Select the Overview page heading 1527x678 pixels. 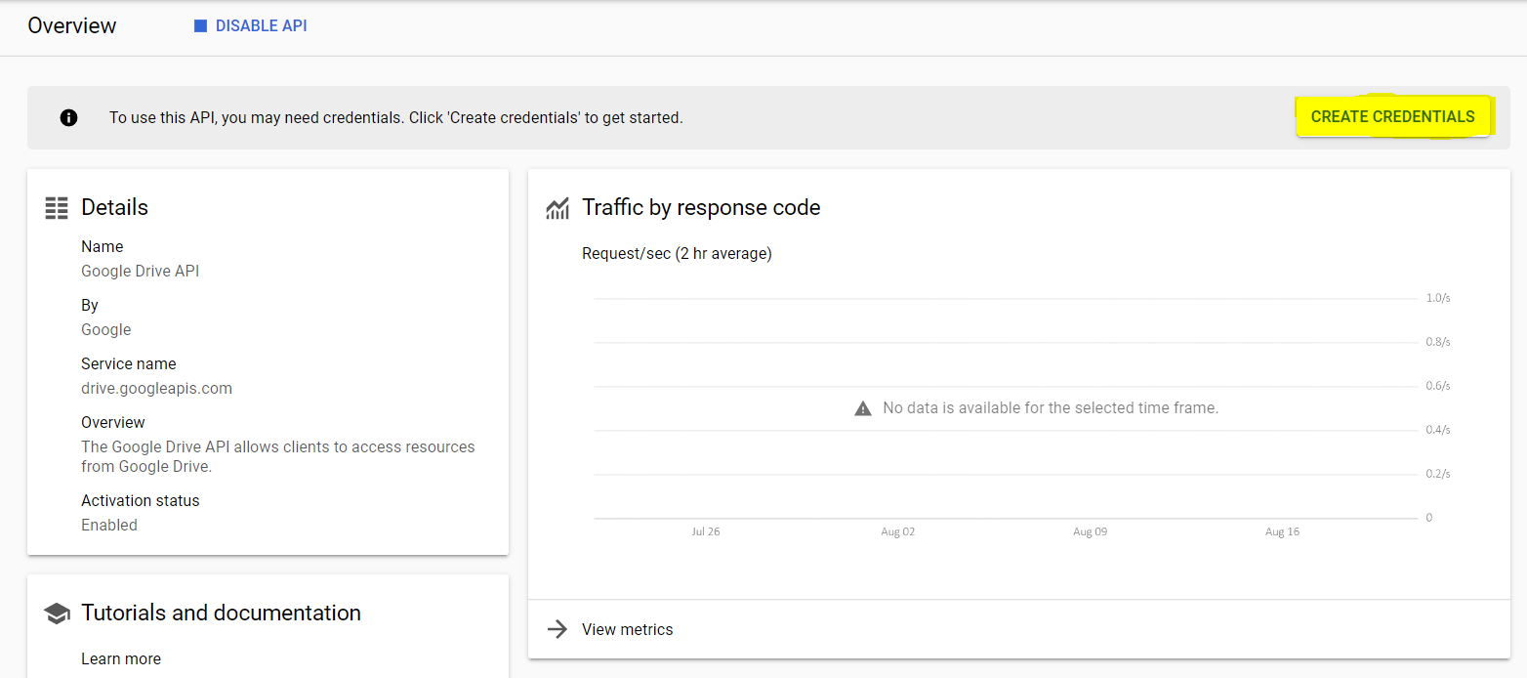[72, 26]
